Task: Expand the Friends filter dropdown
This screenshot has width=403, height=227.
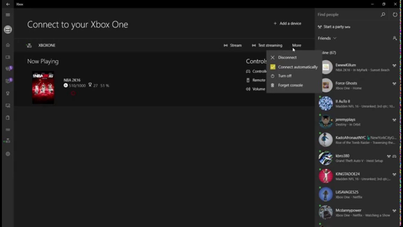Action: point(327,38)
